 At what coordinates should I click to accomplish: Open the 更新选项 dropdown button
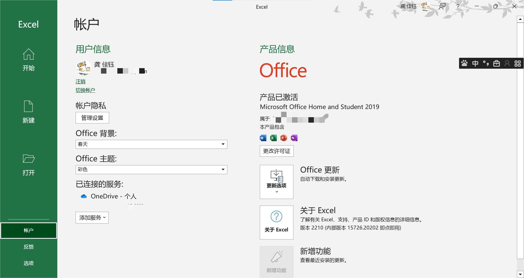(276, 182)
